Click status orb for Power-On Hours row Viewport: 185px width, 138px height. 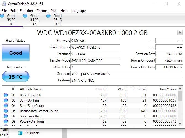(x=6, y=121)
